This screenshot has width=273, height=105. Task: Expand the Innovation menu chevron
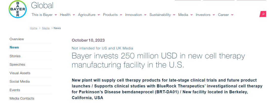point(145,15)
